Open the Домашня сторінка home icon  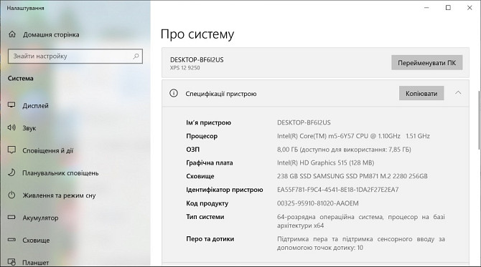pyautogui.click(x=12, y=34)
